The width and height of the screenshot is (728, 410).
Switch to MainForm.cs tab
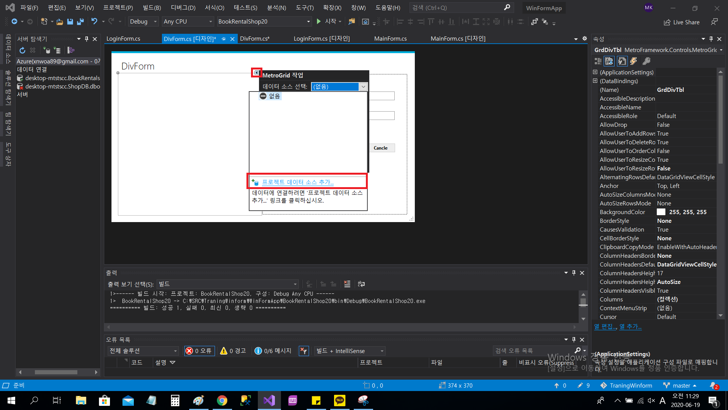(390, 39)
